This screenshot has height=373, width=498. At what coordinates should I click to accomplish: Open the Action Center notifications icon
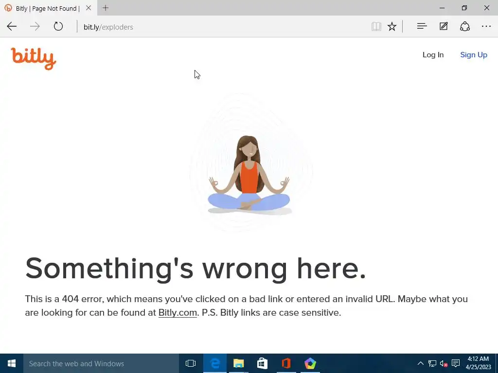(x=456, y=363)
